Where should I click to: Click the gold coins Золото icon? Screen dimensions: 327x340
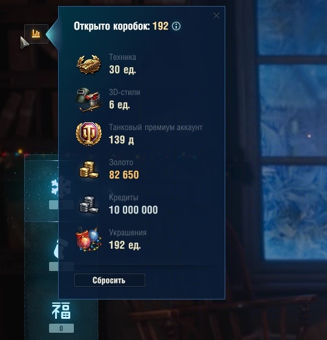88,169
